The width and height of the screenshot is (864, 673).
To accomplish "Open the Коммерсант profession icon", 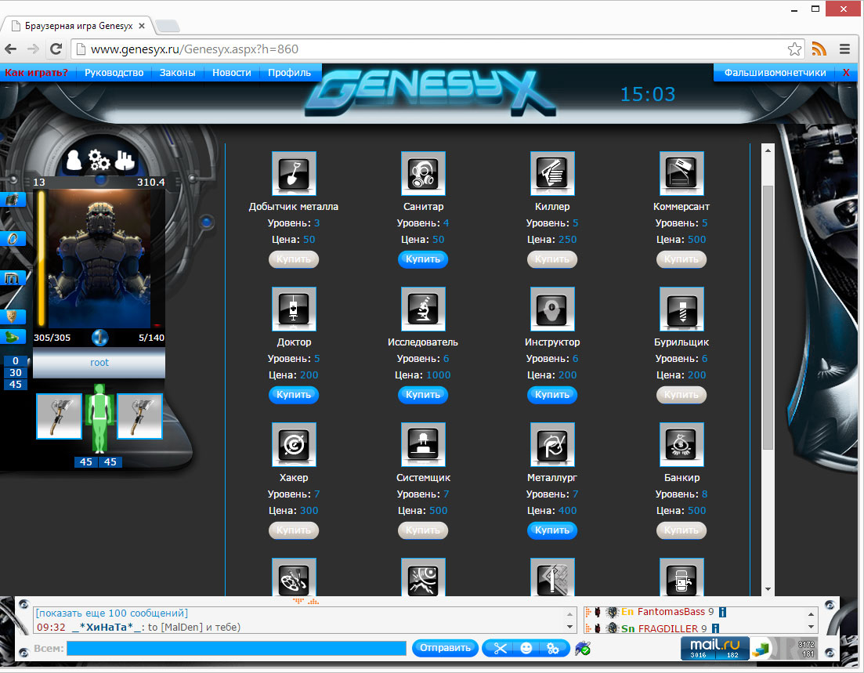I will (x=681, y=173).
